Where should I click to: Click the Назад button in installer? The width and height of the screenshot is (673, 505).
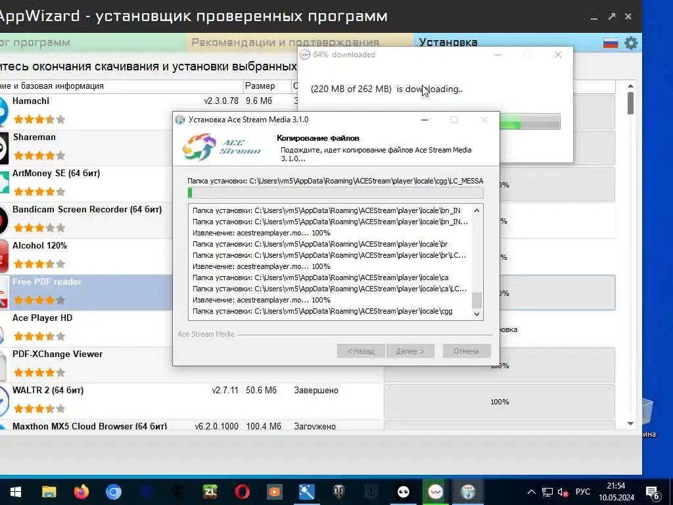pos(361,351)
